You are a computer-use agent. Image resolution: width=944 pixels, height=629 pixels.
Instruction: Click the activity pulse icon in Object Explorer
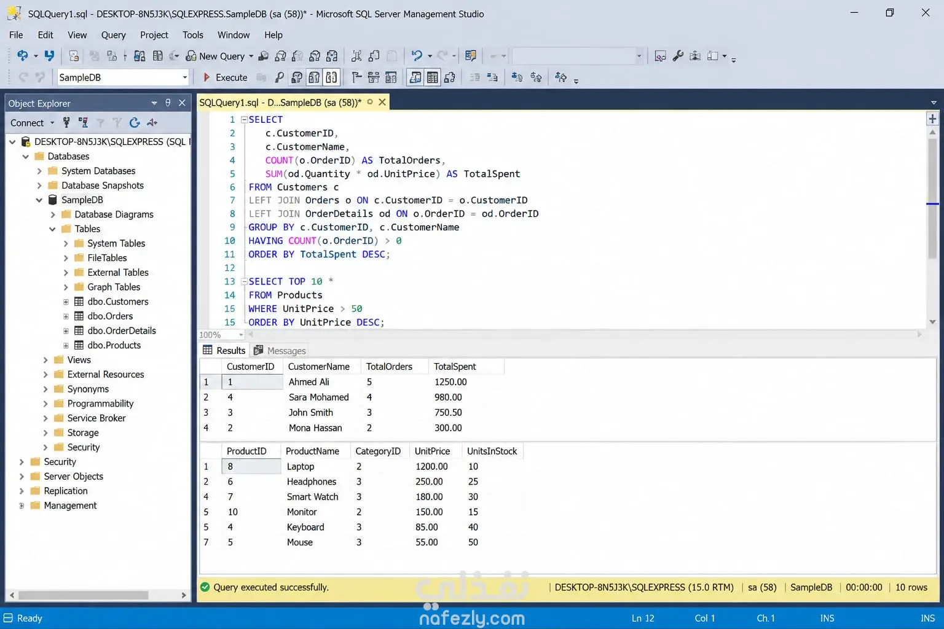(152, 123)
